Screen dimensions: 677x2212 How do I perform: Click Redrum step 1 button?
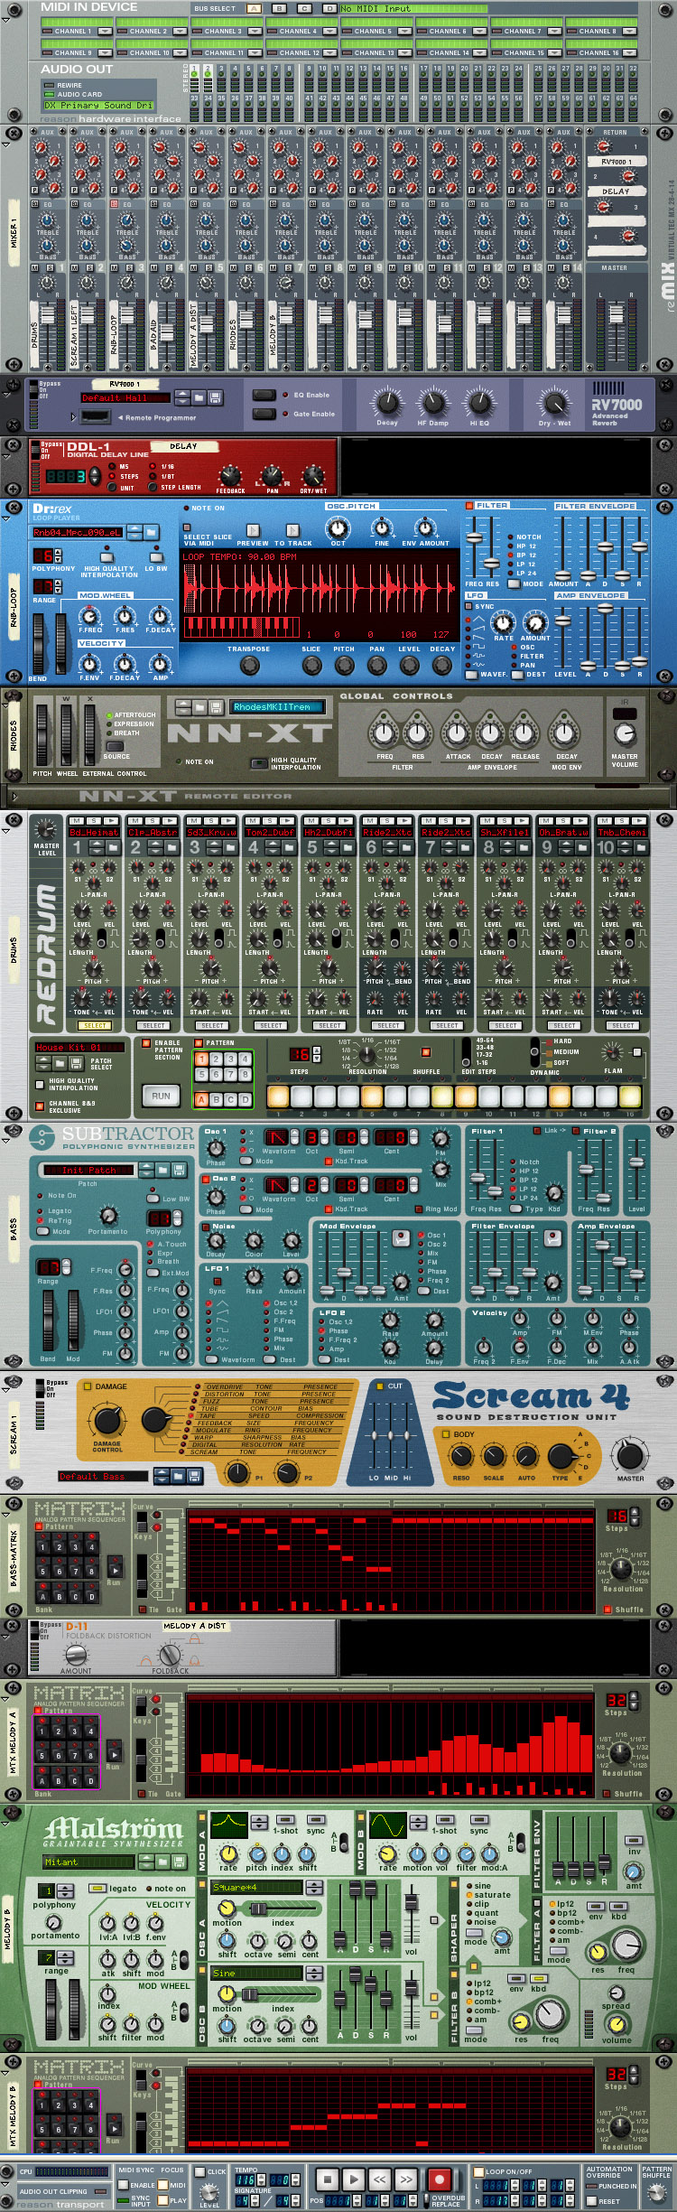tap(277, 1096)
